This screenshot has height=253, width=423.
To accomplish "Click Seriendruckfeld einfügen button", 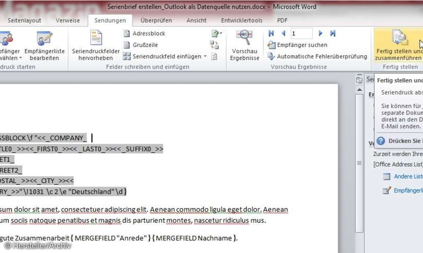I will tap(162, 56).
